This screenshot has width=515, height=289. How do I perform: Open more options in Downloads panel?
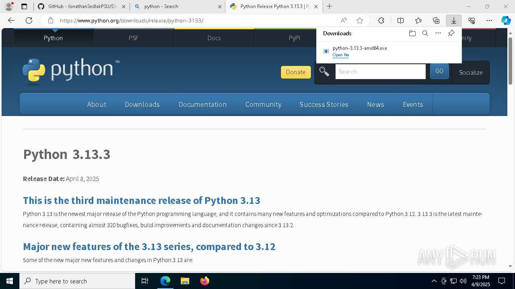pyautogui.click(x=438, y=33)
